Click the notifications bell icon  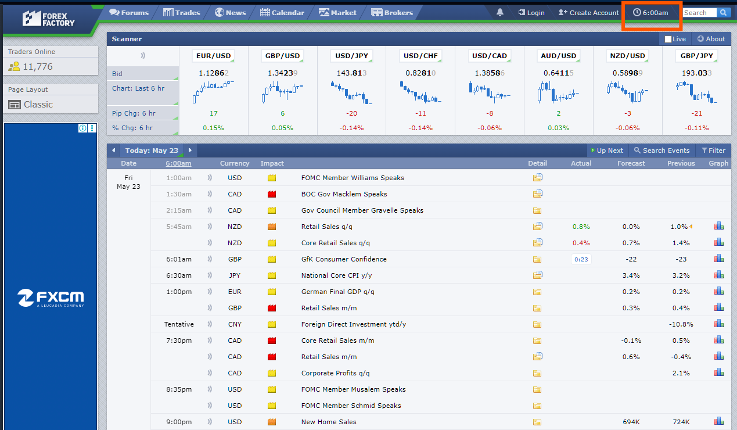pos(500,12)
